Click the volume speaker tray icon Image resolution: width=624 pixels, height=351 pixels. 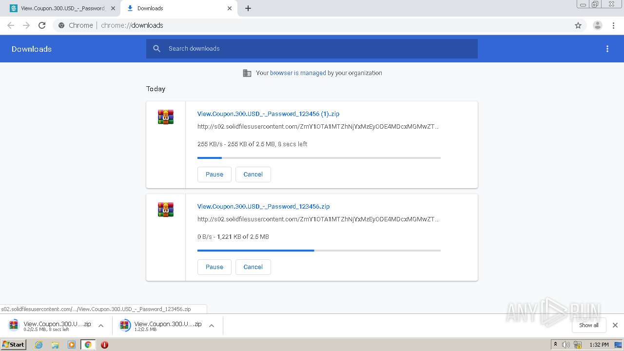[x=566, y=345]
